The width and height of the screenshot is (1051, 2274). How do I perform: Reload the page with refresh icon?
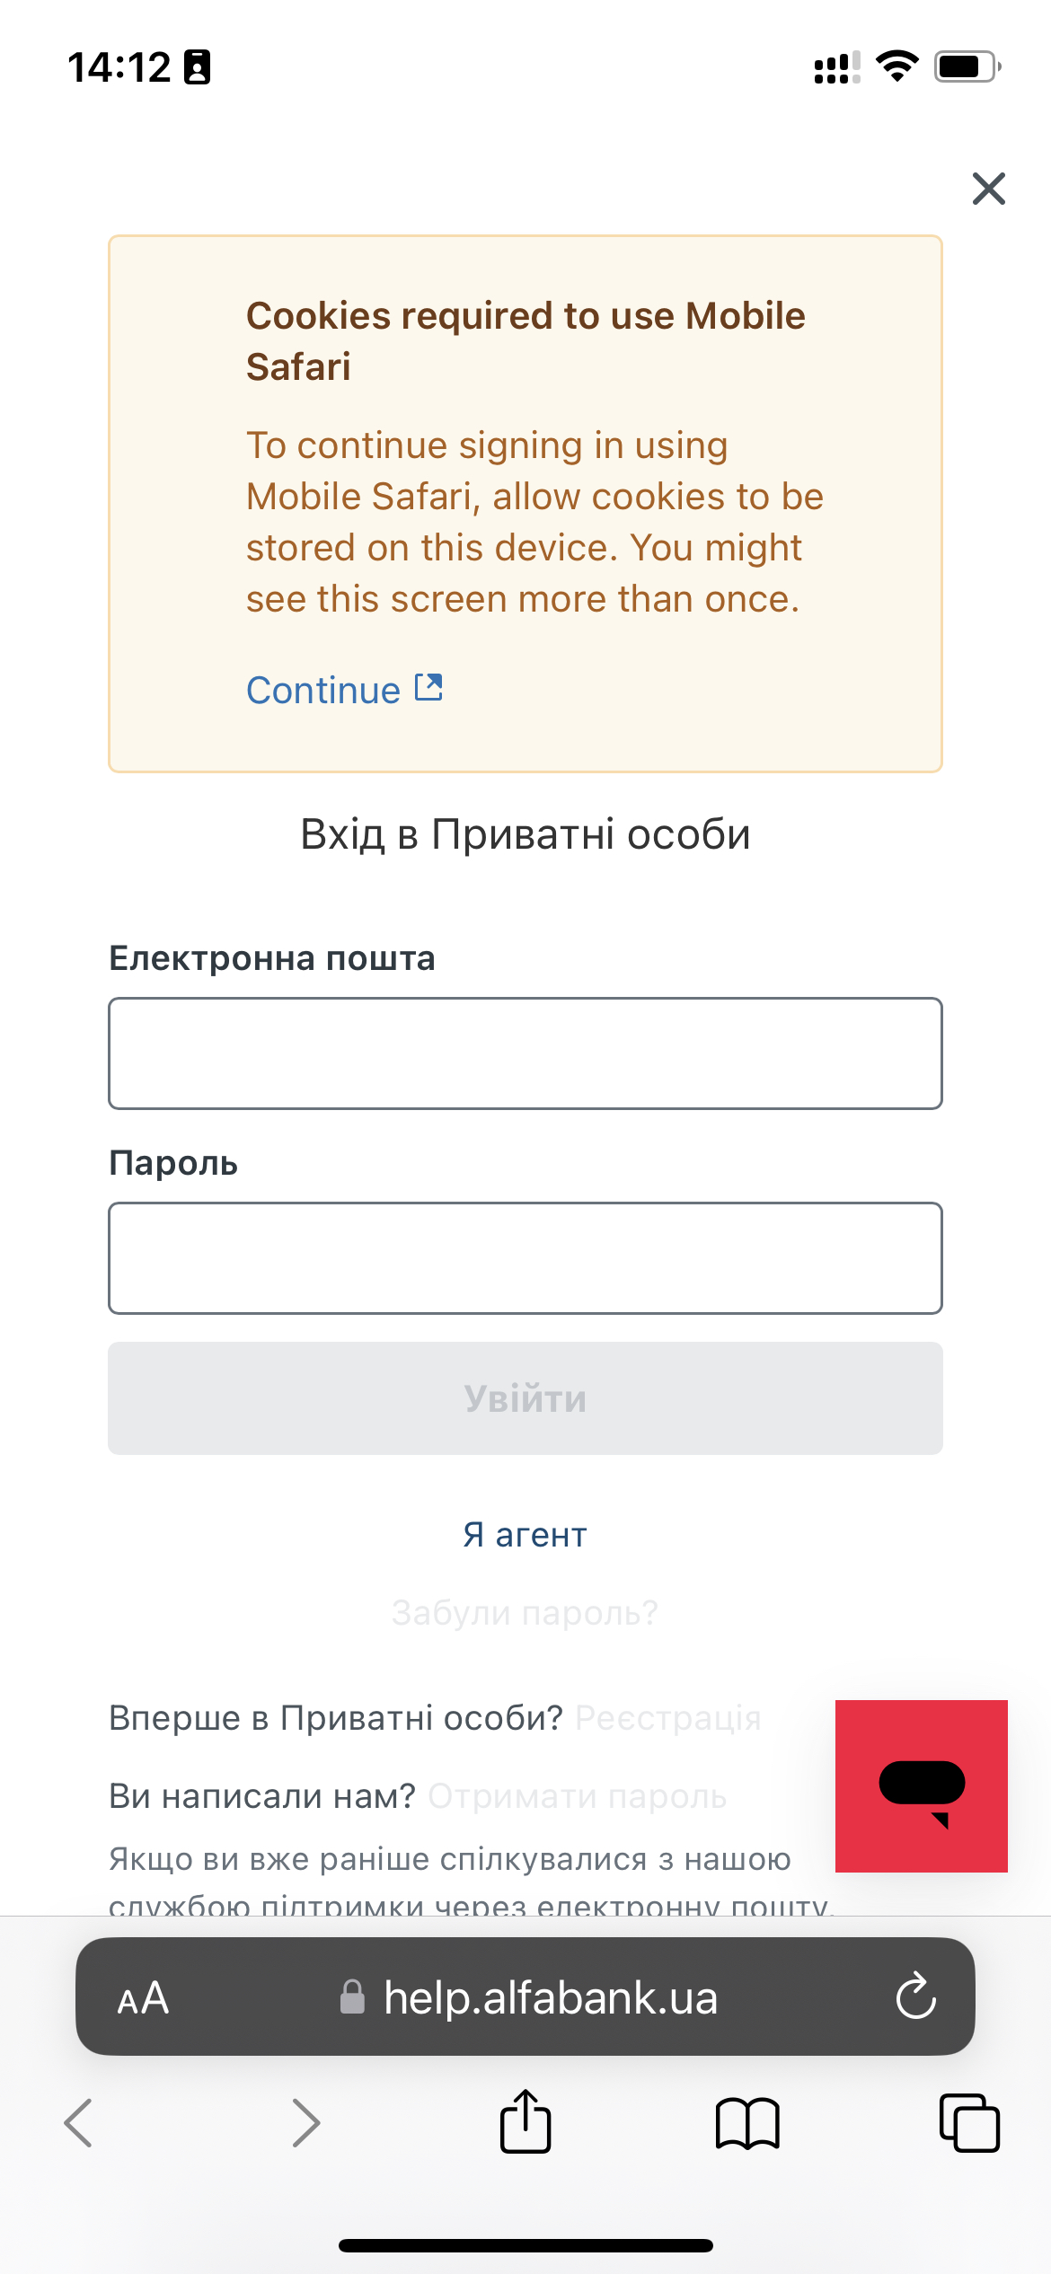915,1998
